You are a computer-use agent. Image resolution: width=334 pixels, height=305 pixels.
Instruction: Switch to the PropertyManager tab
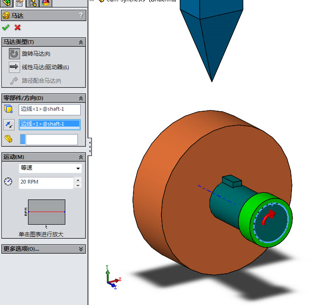(x=19, y=3)
